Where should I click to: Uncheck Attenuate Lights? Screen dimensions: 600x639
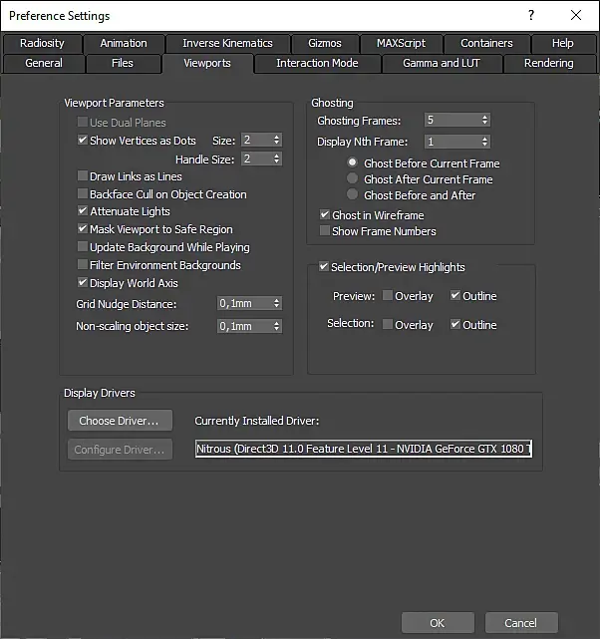pyautogui.click(x=83, y=210)
